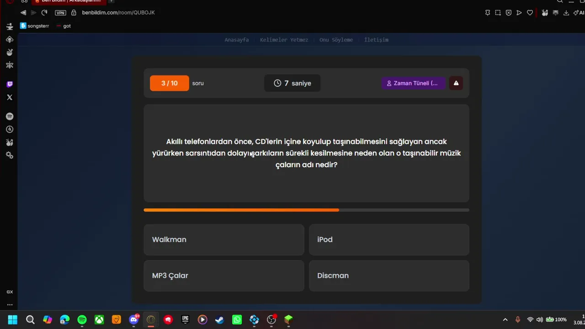Open the sidebar settings gear icon
This screenshot has height=329, width=585.
[10, 155]
